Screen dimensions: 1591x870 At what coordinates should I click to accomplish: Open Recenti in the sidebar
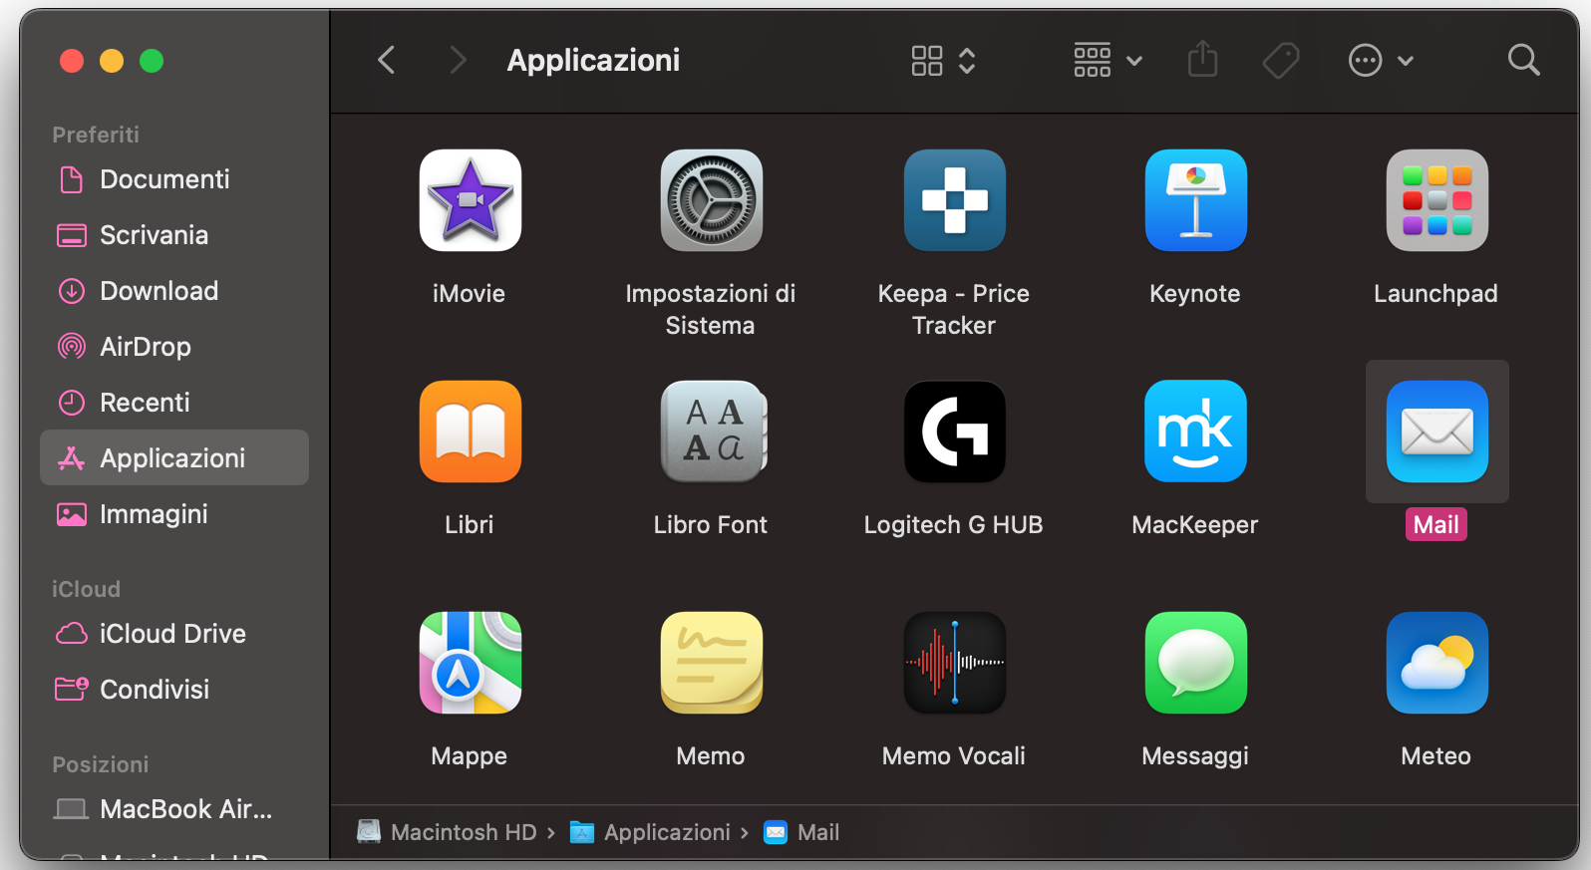tap(174, 403)
